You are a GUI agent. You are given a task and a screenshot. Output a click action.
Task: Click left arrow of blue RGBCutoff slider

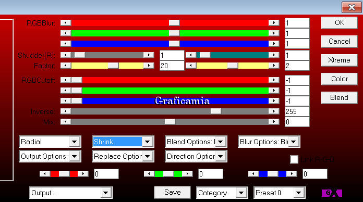tap(66, 101)
